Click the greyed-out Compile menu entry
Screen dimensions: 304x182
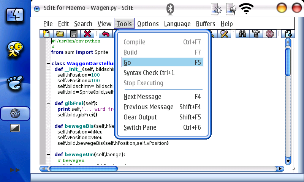(x=163, y=42)
